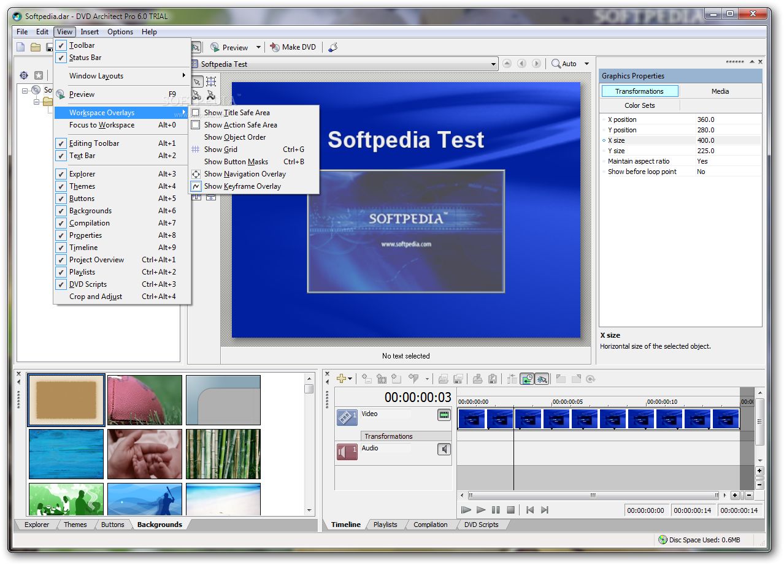Click the selection arrow tool in editing toolbar
Screen dimensions: 784x565
click(x=197, y=82)
